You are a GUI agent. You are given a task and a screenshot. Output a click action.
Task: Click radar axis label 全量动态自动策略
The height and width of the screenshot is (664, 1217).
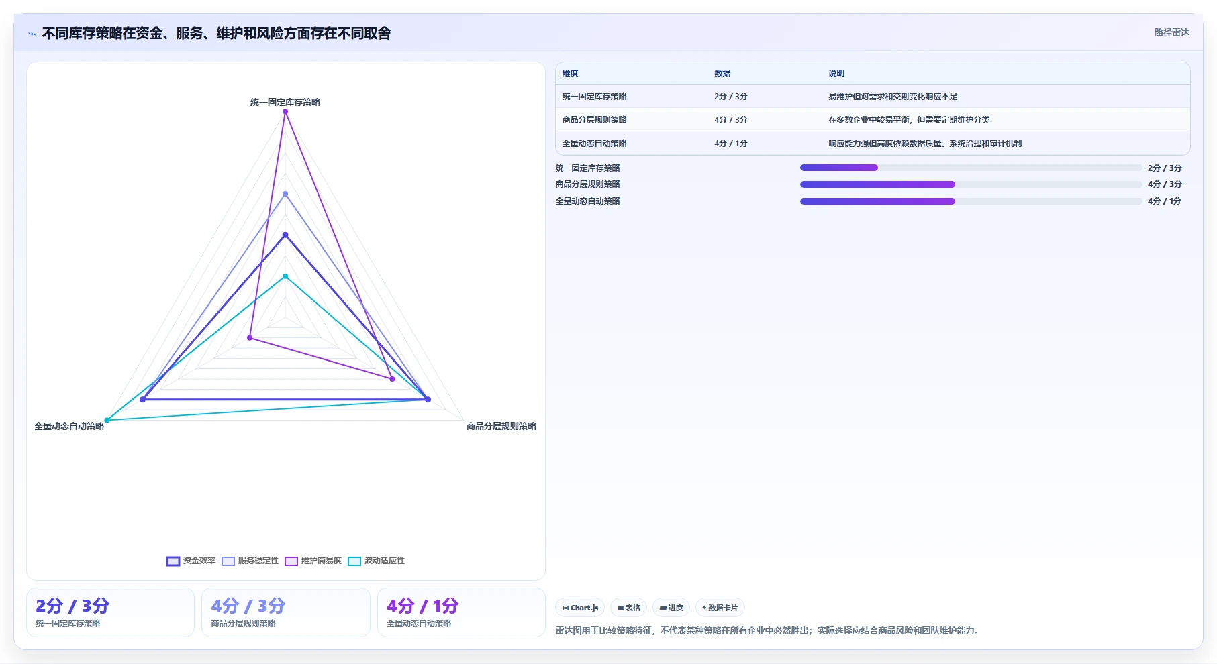tap(69, 426)
